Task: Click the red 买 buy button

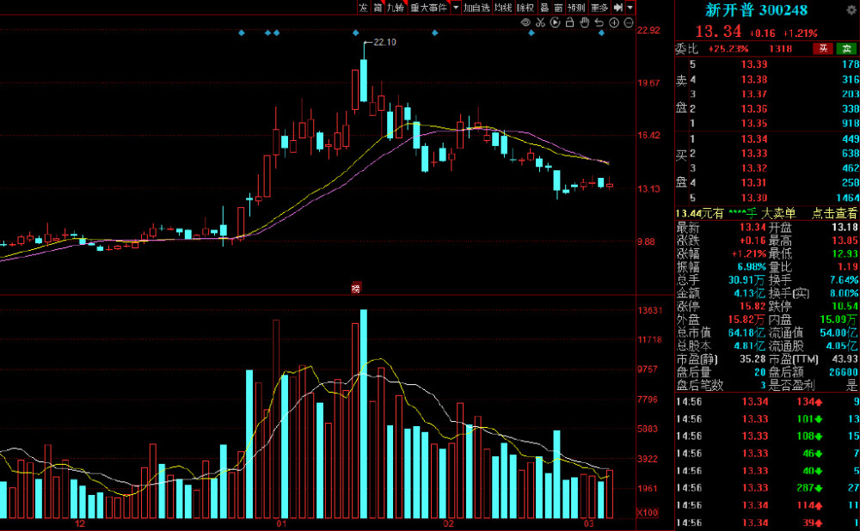Action: (823, 48)
